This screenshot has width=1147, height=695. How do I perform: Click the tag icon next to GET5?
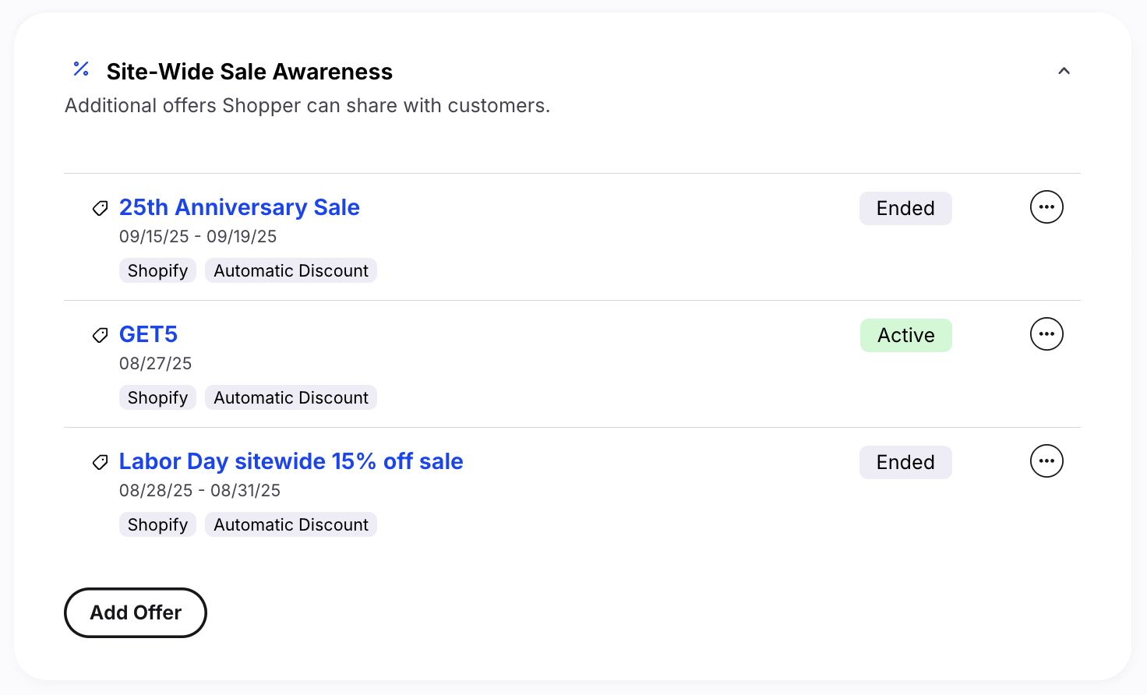click(x=100, y=335)
